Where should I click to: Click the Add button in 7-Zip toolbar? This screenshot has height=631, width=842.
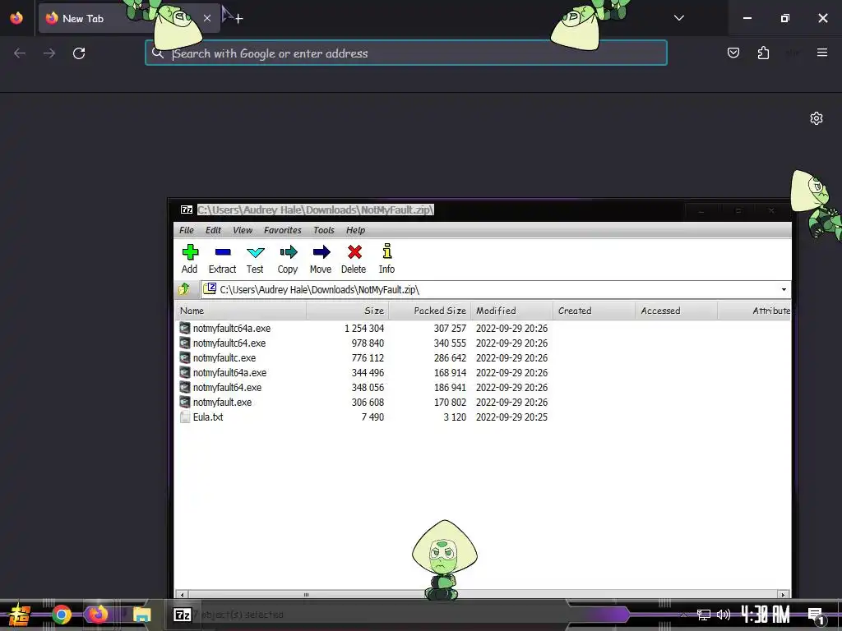[190, 259]
